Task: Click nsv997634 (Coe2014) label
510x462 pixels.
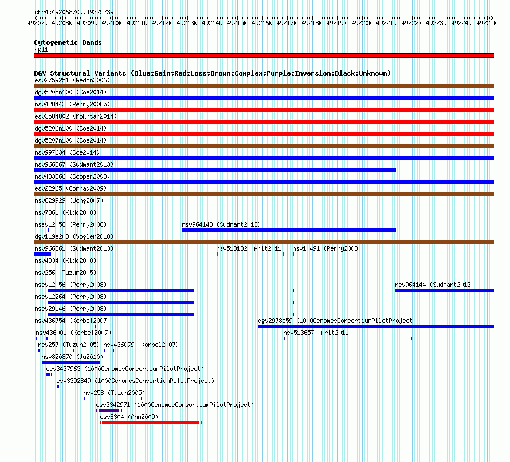Action: (67, 152)
